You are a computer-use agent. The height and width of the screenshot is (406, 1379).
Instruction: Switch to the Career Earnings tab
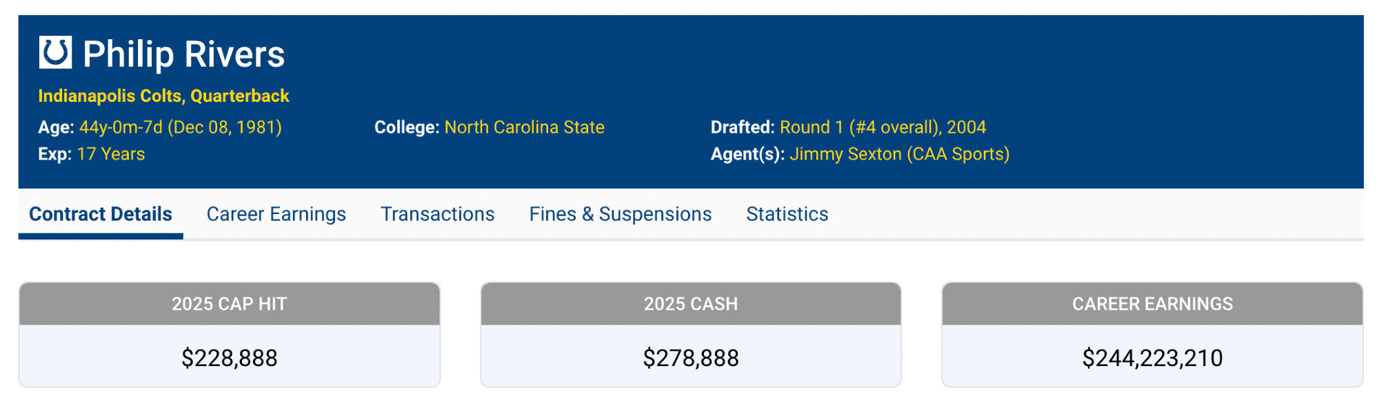tap(276, 214)
